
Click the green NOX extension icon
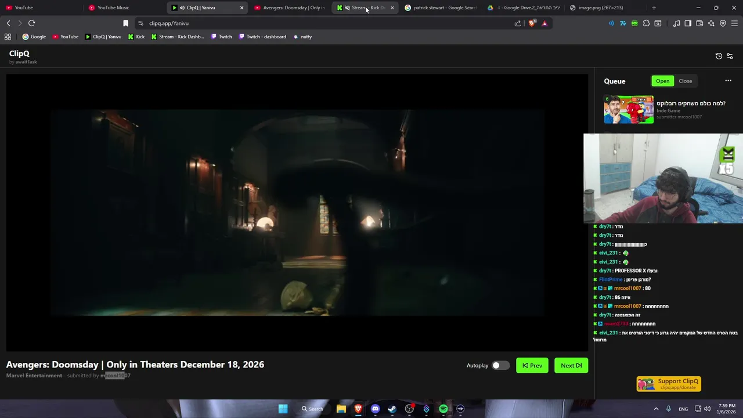click(634, 23)
